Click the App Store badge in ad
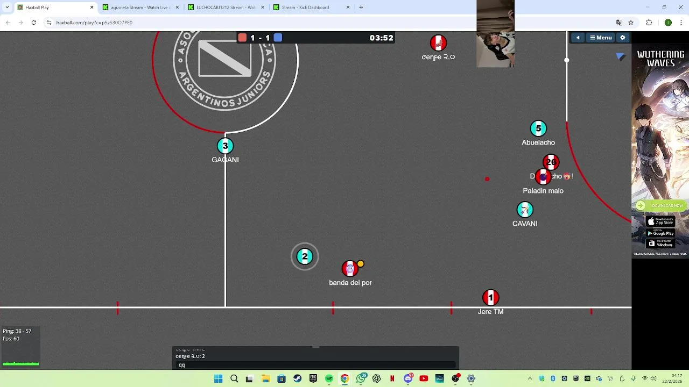The image size is (689, 387). (x=660, y=221)
